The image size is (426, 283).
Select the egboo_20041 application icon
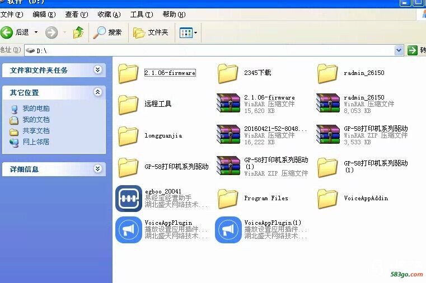click(129, 199)
